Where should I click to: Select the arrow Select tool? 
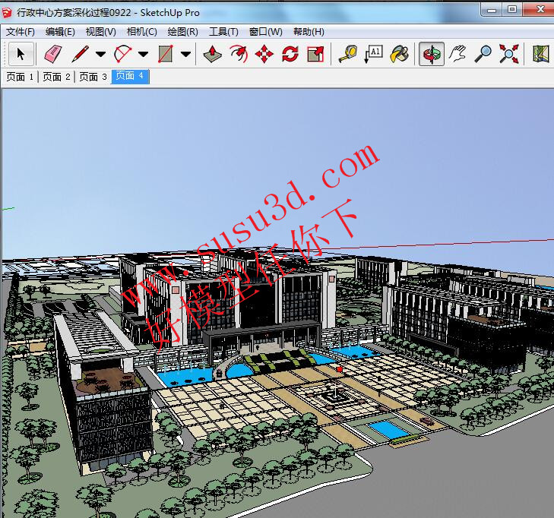pos(21,54)
